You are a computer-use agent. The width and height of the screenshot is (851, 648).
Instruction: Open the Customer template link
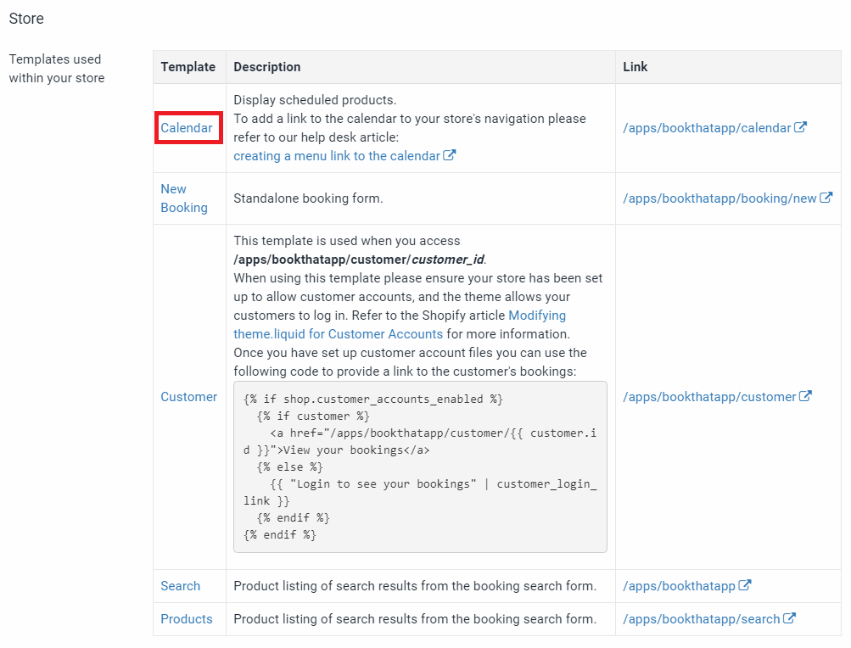pyautogui.click(x=189, y=397)
